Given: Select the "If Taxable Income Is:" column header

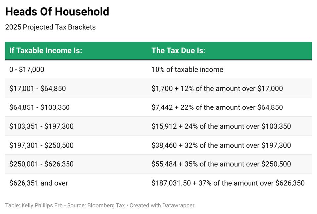Looking at the screenshot, I should (x=46, y=51).
